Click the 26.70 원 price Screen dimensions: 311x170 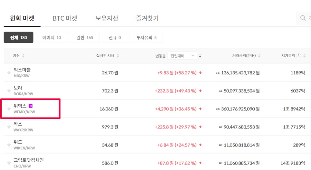tap(110, 73)
